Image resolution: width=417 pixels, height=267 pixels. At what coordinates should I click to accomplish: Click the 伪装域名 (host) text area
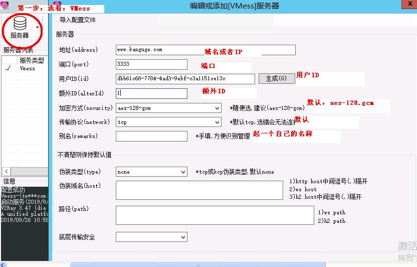[199, 190]
